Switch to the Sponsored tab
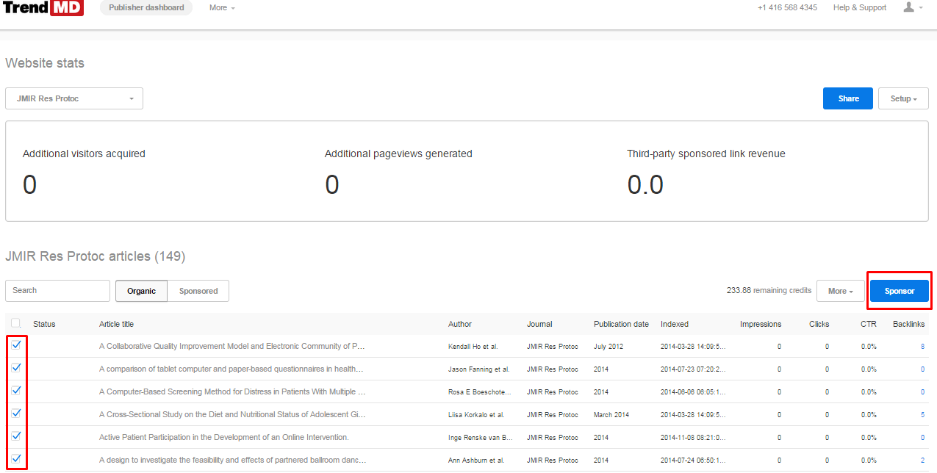 point(198,291)
